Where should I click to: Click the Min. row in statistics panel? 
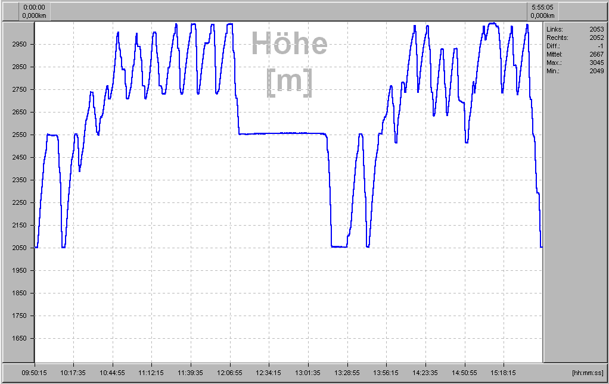[x=574, y=71]
